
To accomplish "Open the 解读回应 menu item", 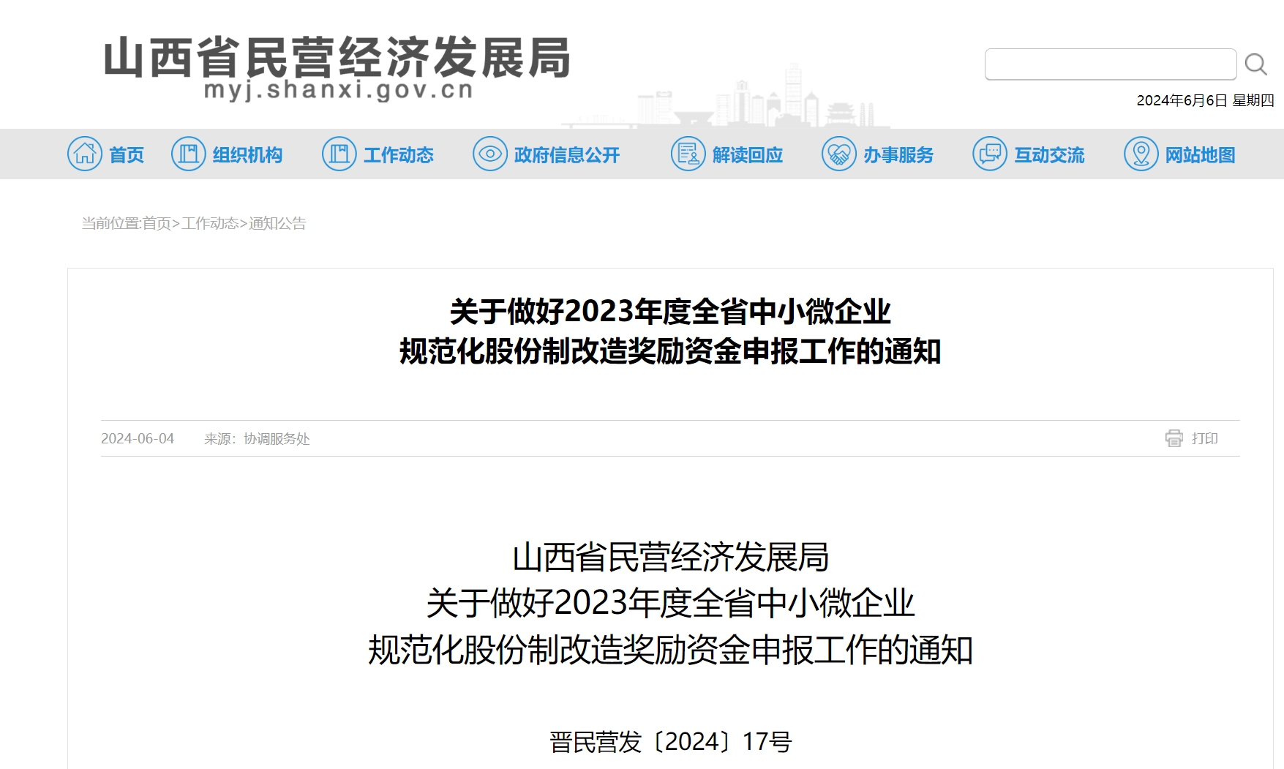I will (748, 155).
